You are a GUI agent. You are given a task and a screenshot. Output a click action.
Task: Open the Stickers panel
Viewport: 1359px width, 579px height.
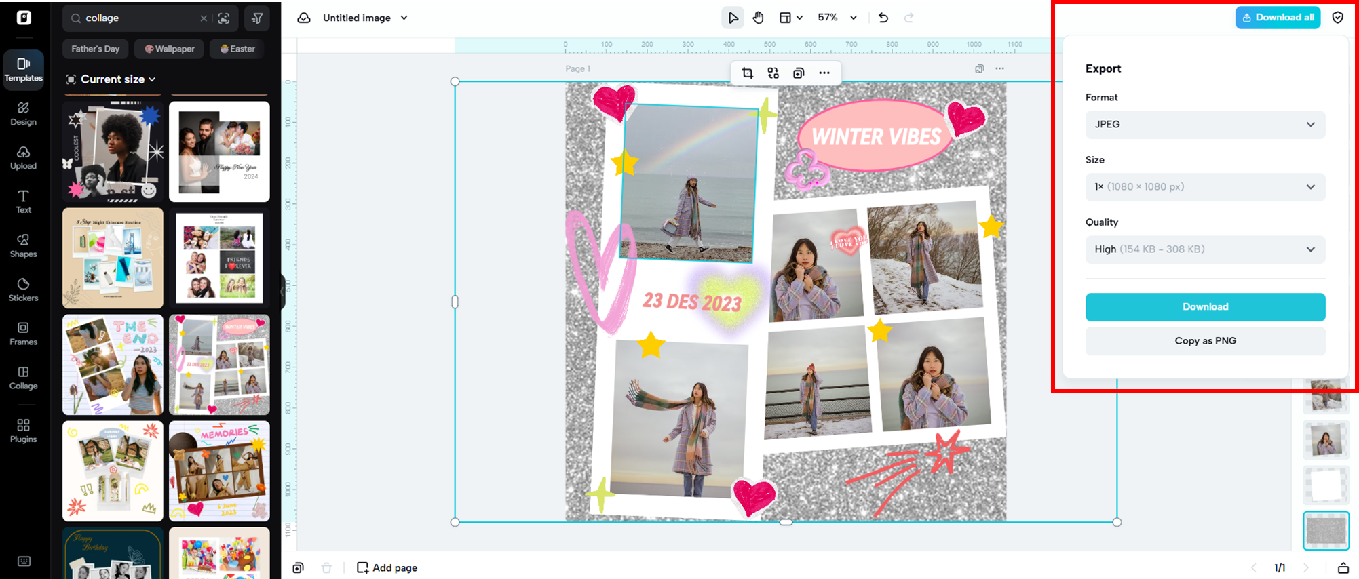pos(23,289)
